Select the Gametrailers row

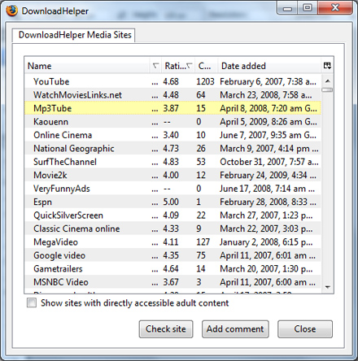(x=172, y=268)
